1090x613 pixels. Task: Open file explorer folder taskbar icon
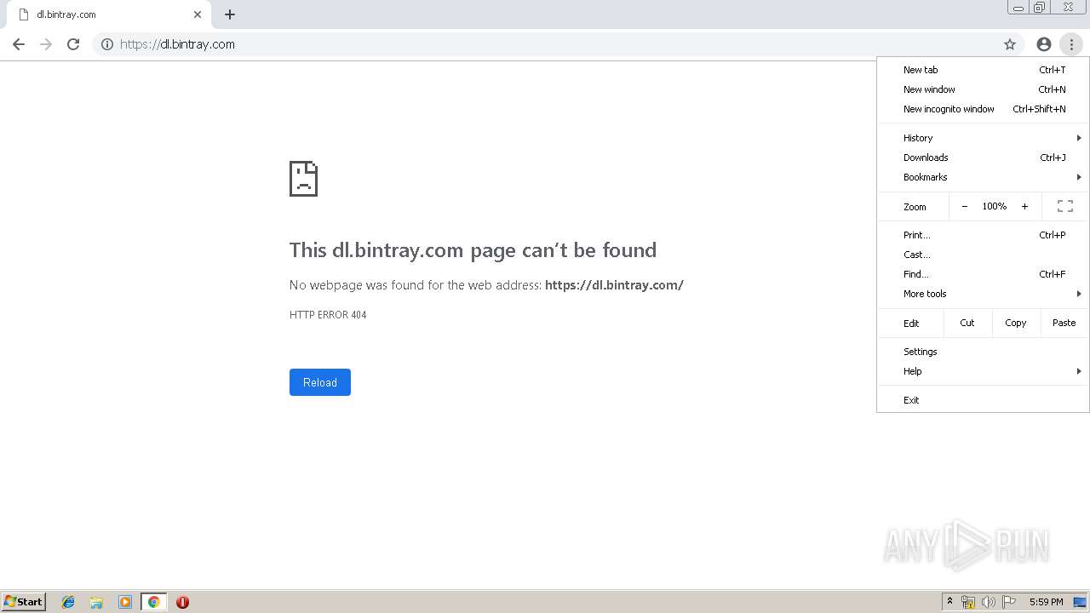[96, 602]
